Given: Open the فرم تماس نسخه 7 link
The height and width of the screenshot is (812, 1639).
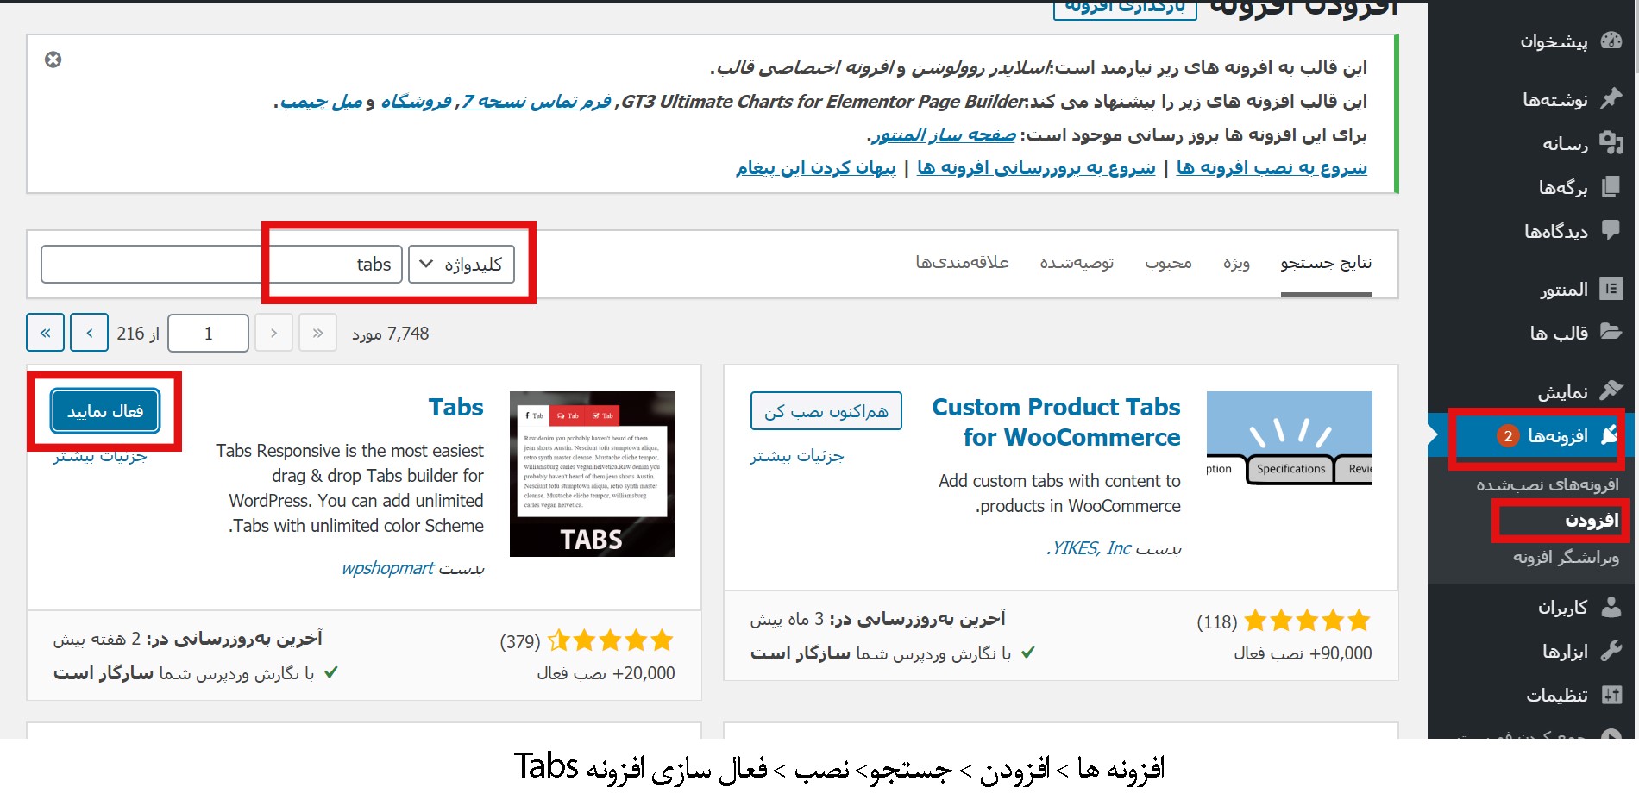Looking at the screenshot, I should pos(536,102).
